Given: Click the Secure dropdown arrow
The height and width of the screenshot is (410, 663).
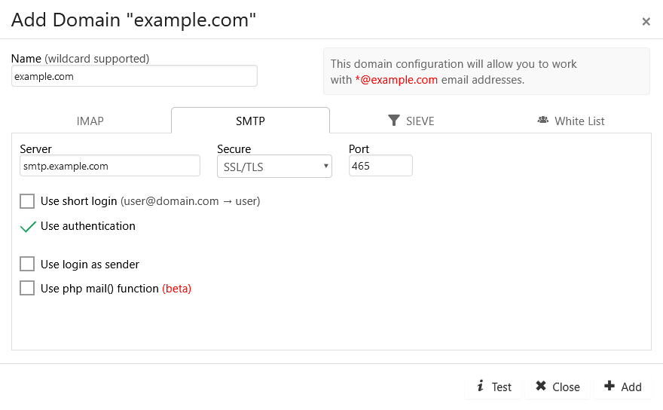Looking at the screenshot, I should click(x=325, y=166).
